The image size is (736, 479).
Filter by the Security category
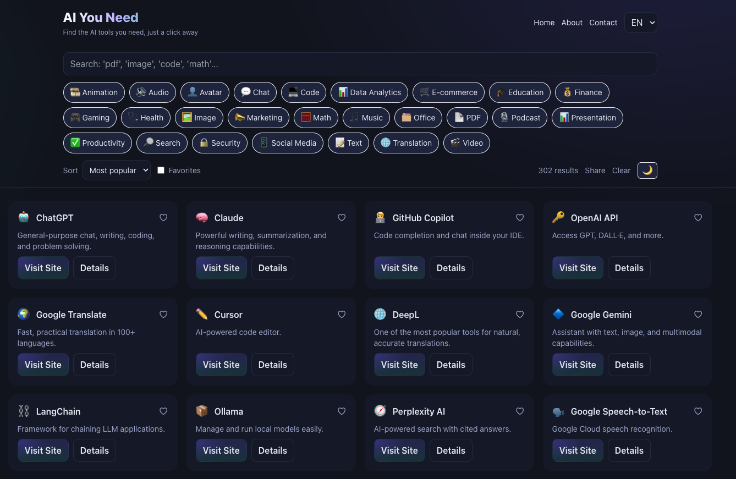pos(219,143)
